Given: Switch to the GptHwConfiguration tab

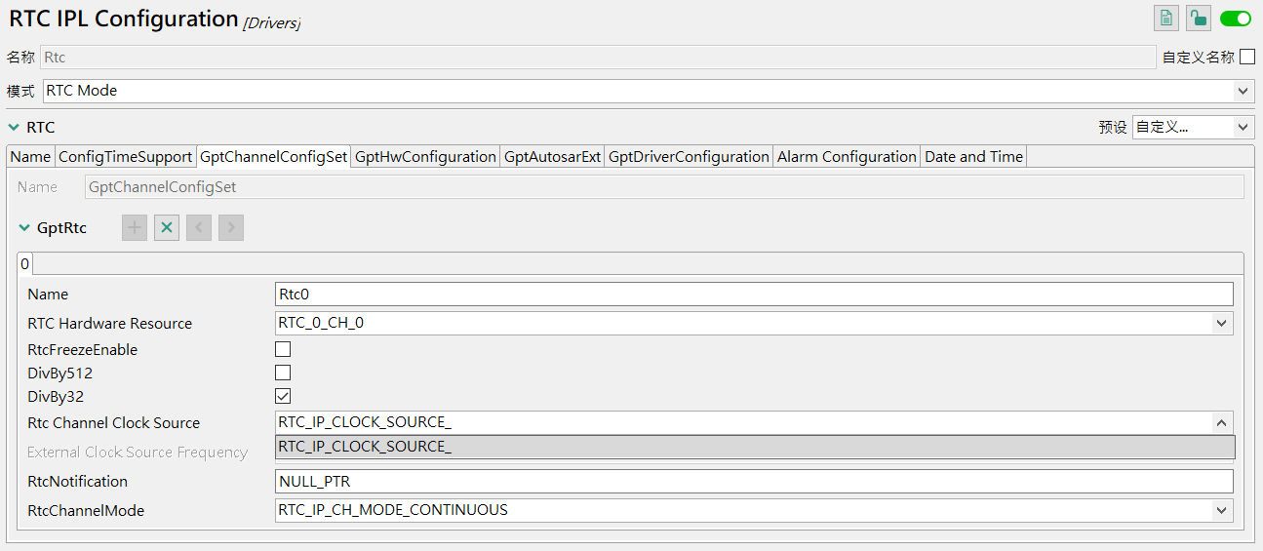Looking at the screenshot, I should (425, 157).
